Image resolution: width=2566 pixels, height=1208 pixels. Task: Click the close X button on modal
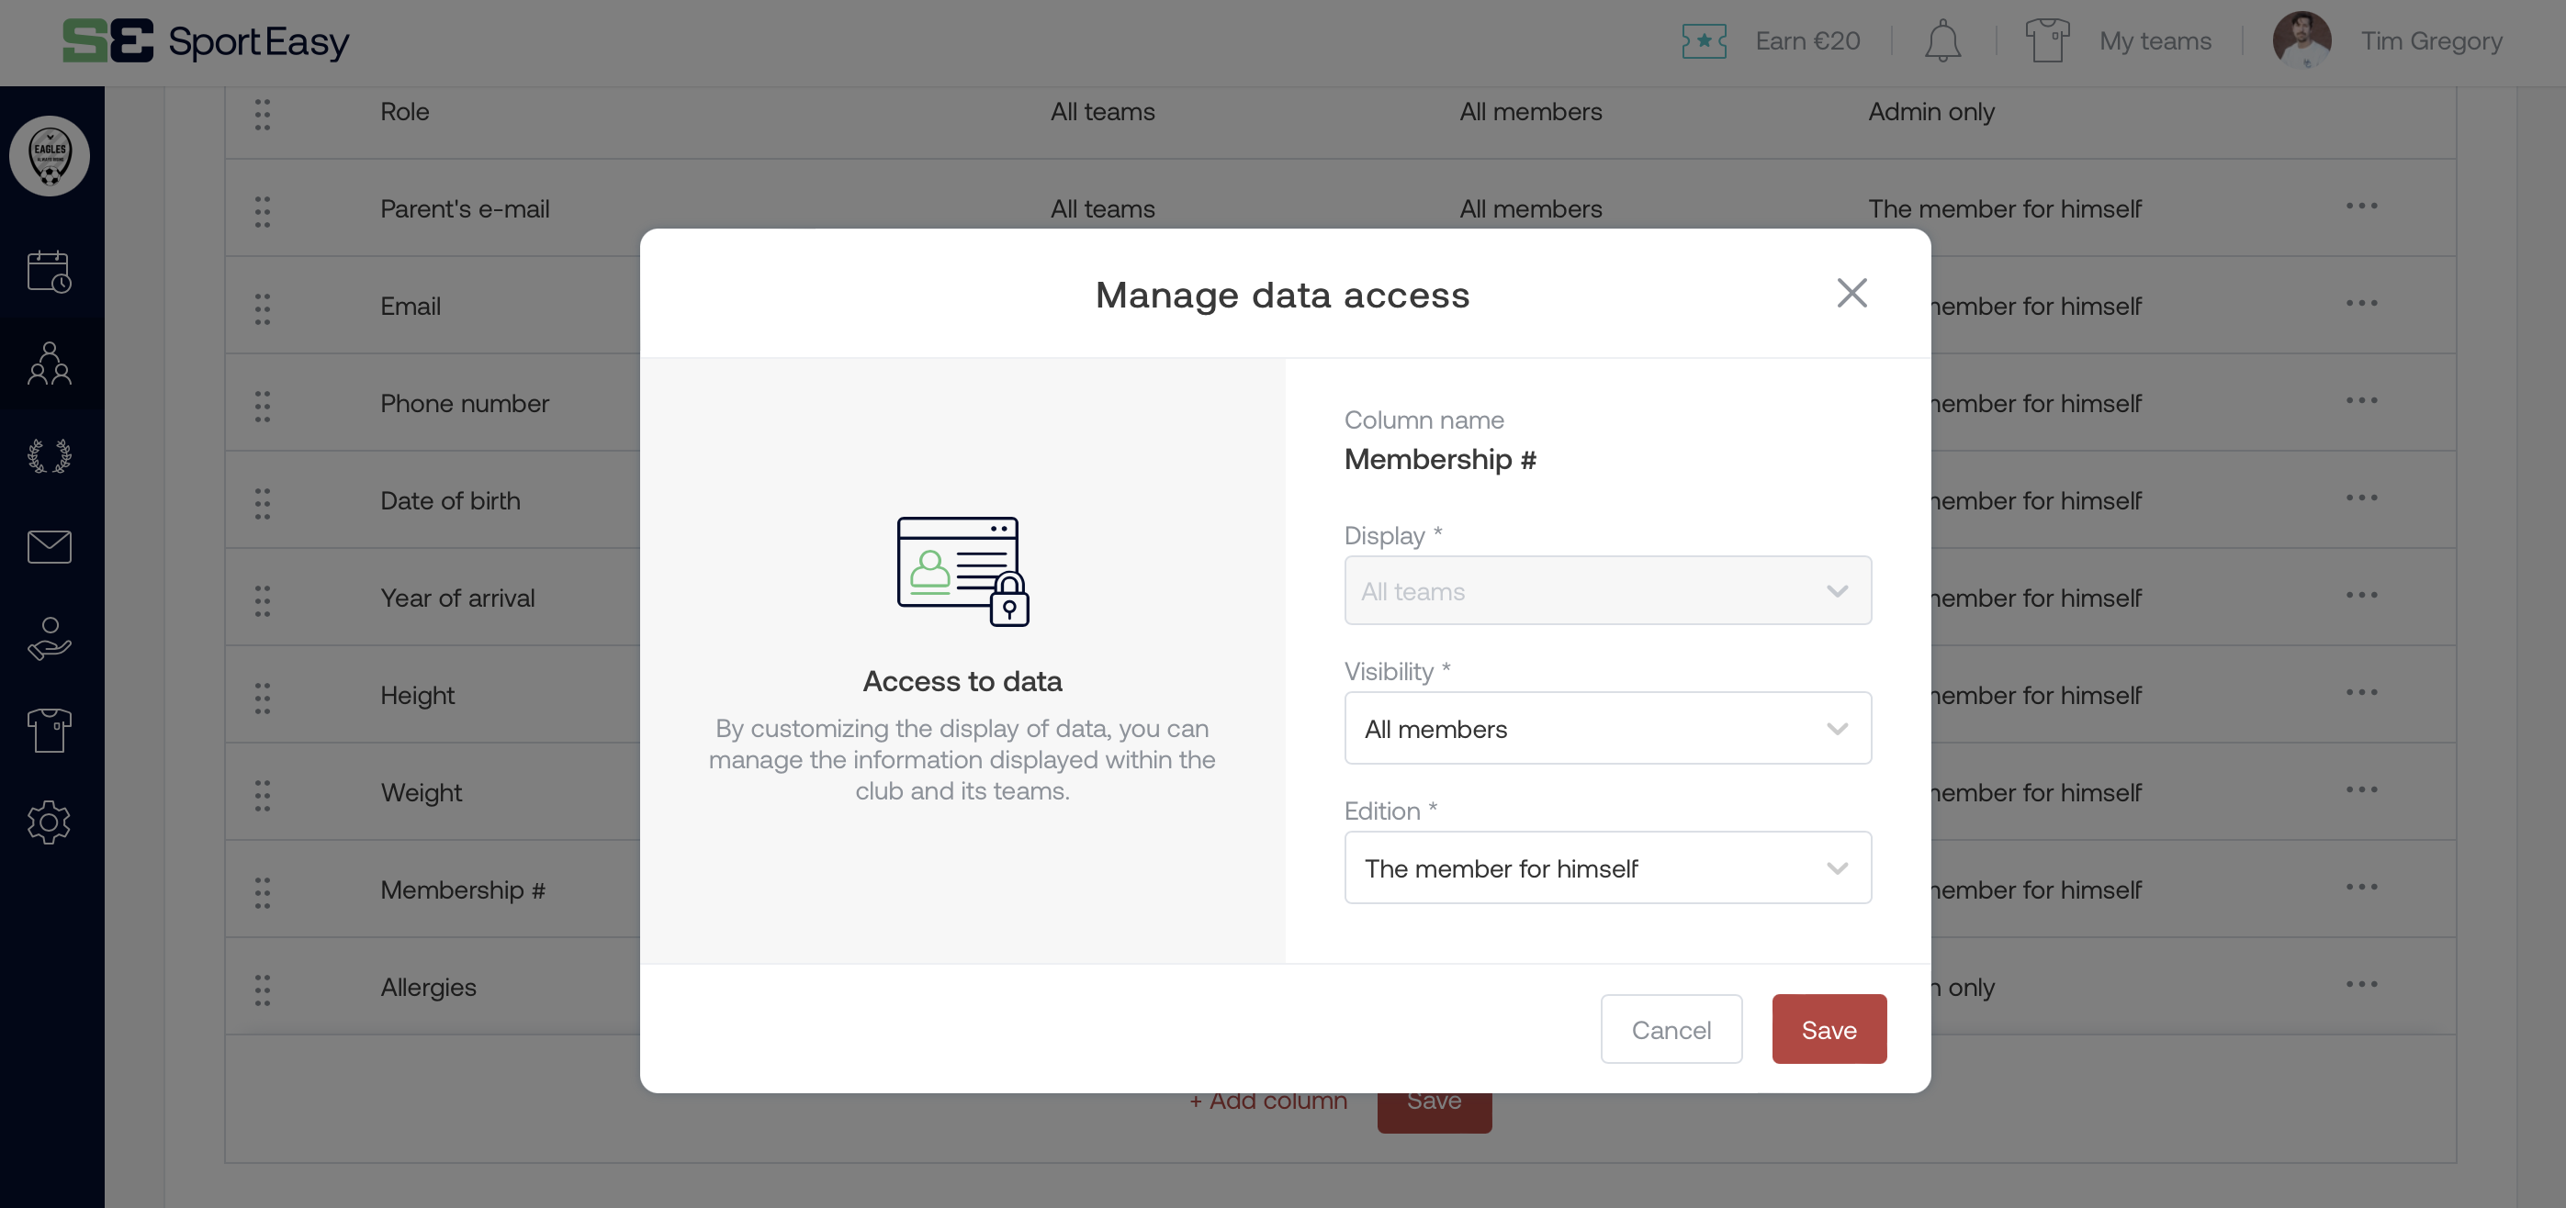(1852, 293)
